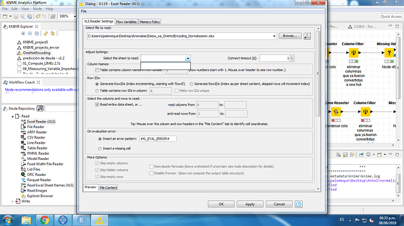The width and height of the screenshot is (404, 226).
Task: Collapse the Read category in Node Repository
Action: [x=12, y=116]
